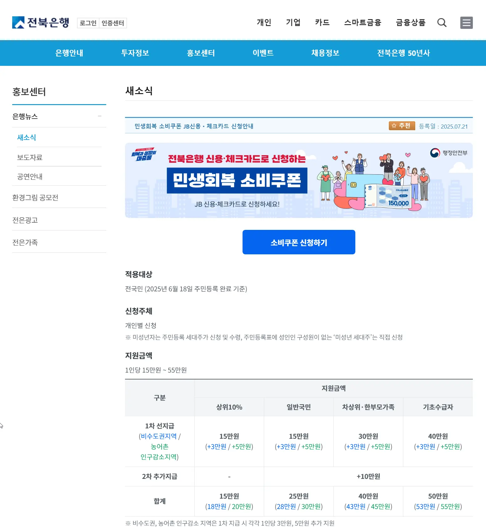Viewport: 486px width, 530px height.
Task: Go to the 투자정보 tab
Action: point(135,53)
